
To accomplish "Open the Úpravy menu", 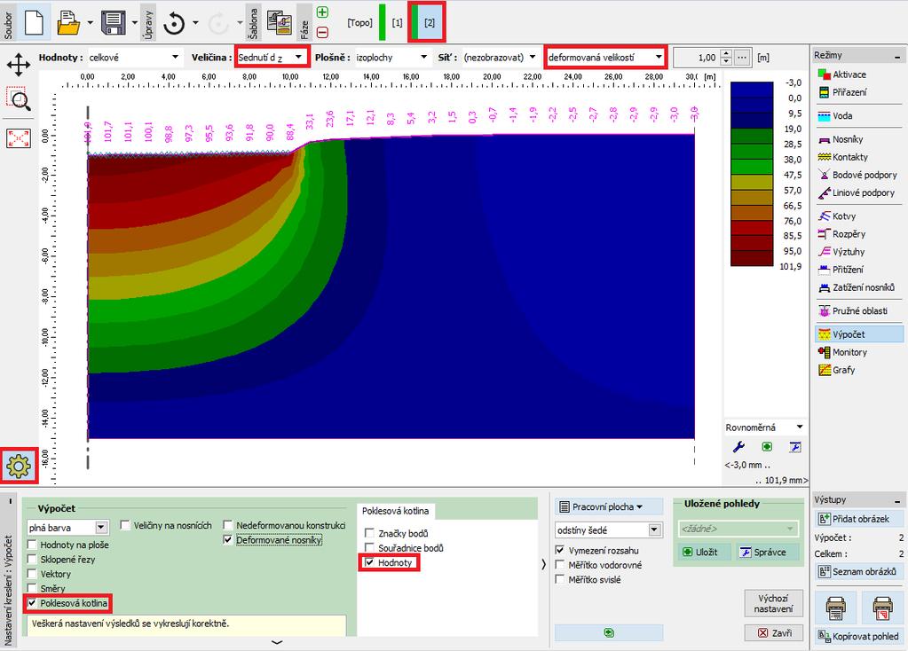I will (x=147, y=23).
